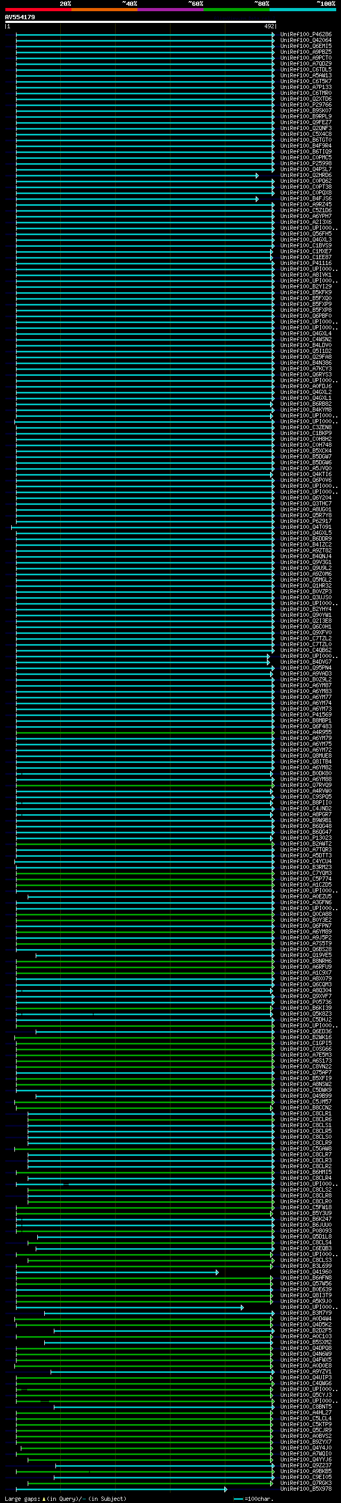Select label UniRef100_C0PQ62

click(305, 181)
